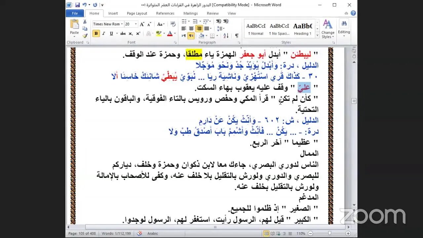Expand the Styles gallery More arrow
Viewport: 423px width, 238px height.
pyautogui.click(x=317, y=35)
